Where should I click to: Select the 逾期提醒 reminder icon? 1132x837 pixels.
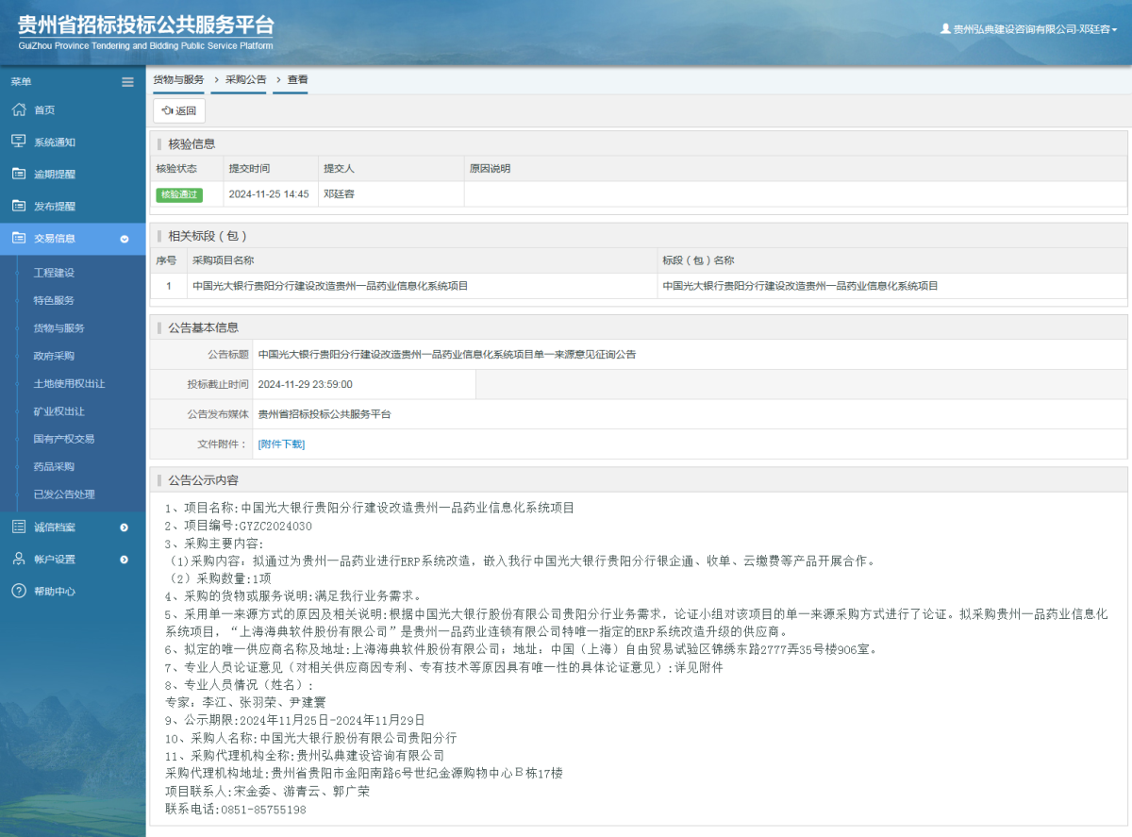pos(20,174)
